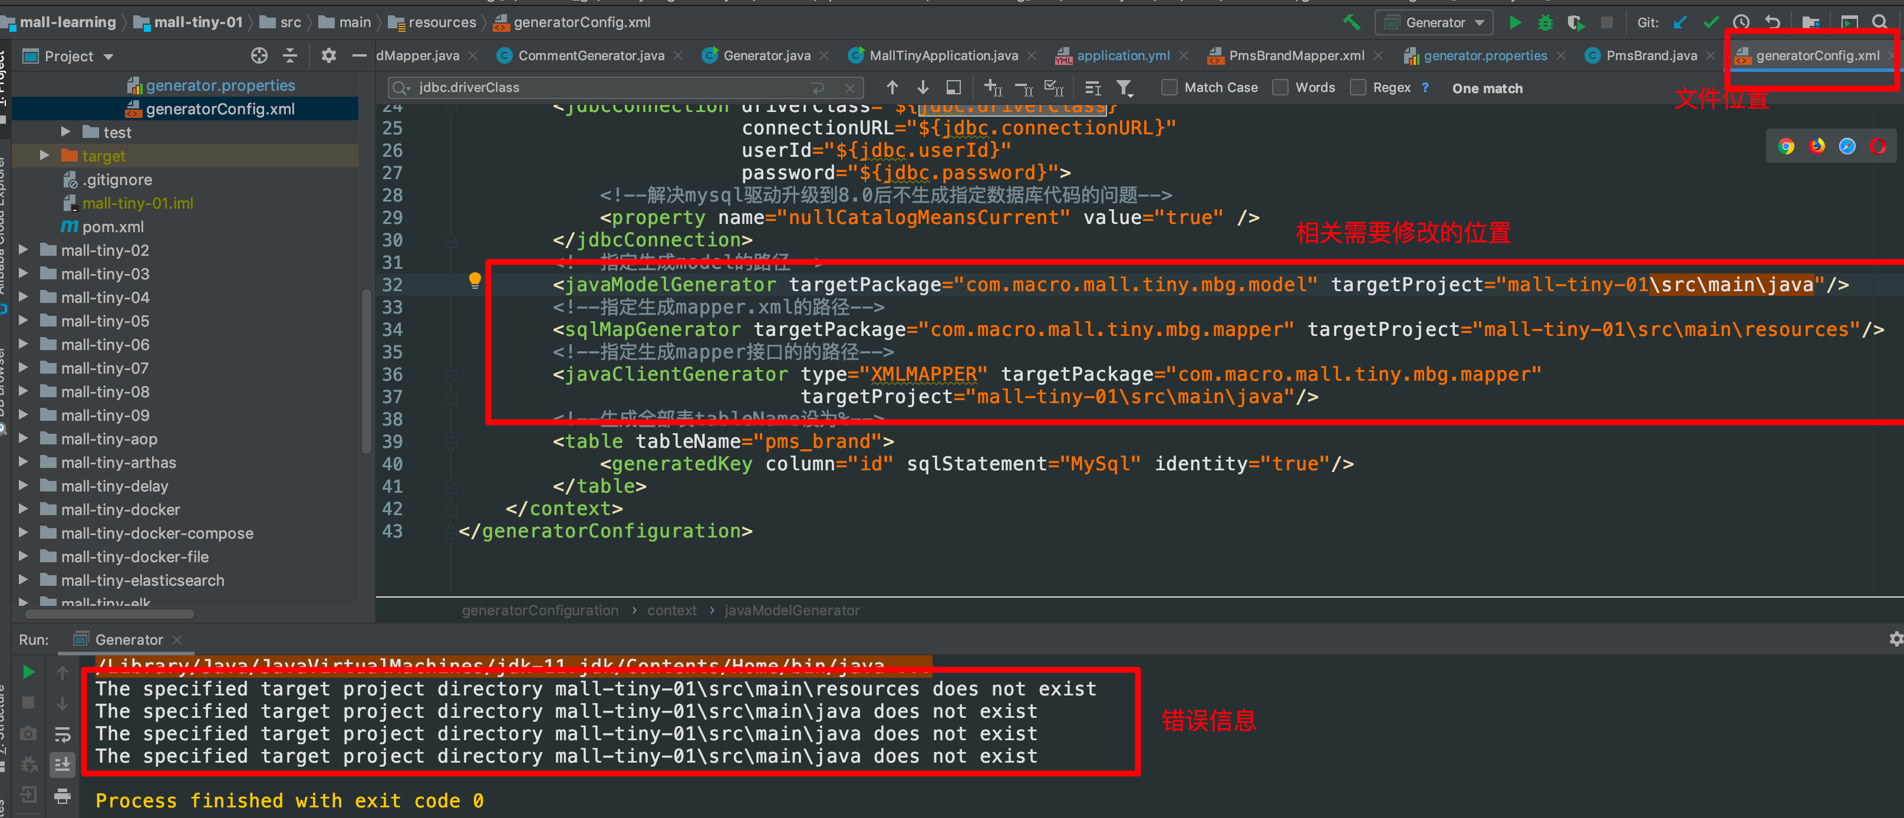Open in Opera browser icon in editor
Image resolution: width=1904 pixels, height=818 pixels.
[1878, 146]
